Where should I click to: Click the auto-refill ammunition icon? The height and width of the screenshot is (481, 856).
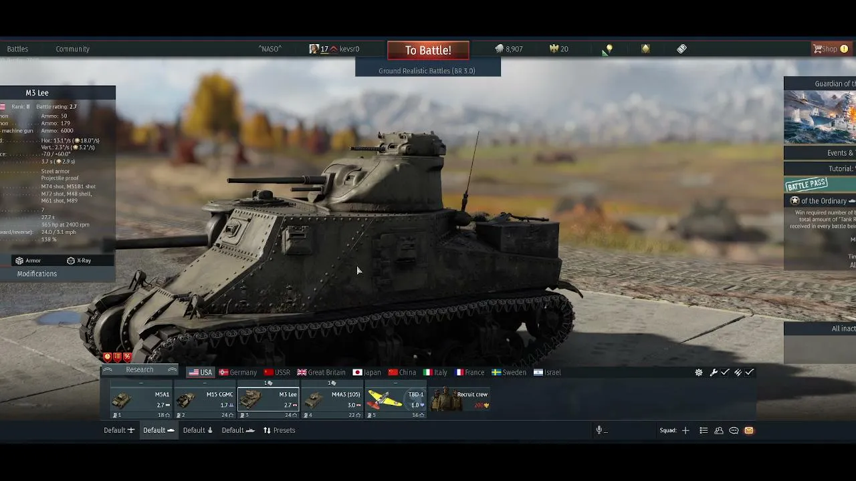738,373
